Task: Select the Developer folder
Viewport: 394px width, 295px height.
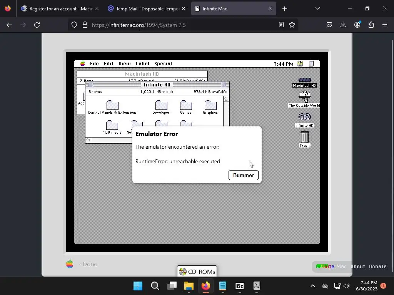Action: pos(161,108)
